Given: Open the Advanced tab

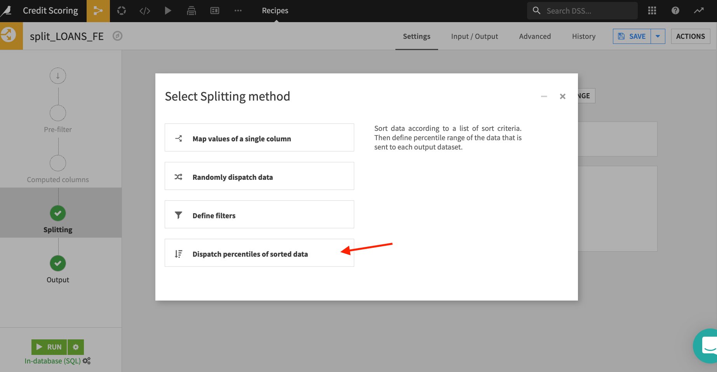Looking at the screenshot, I should click(534, 36).
